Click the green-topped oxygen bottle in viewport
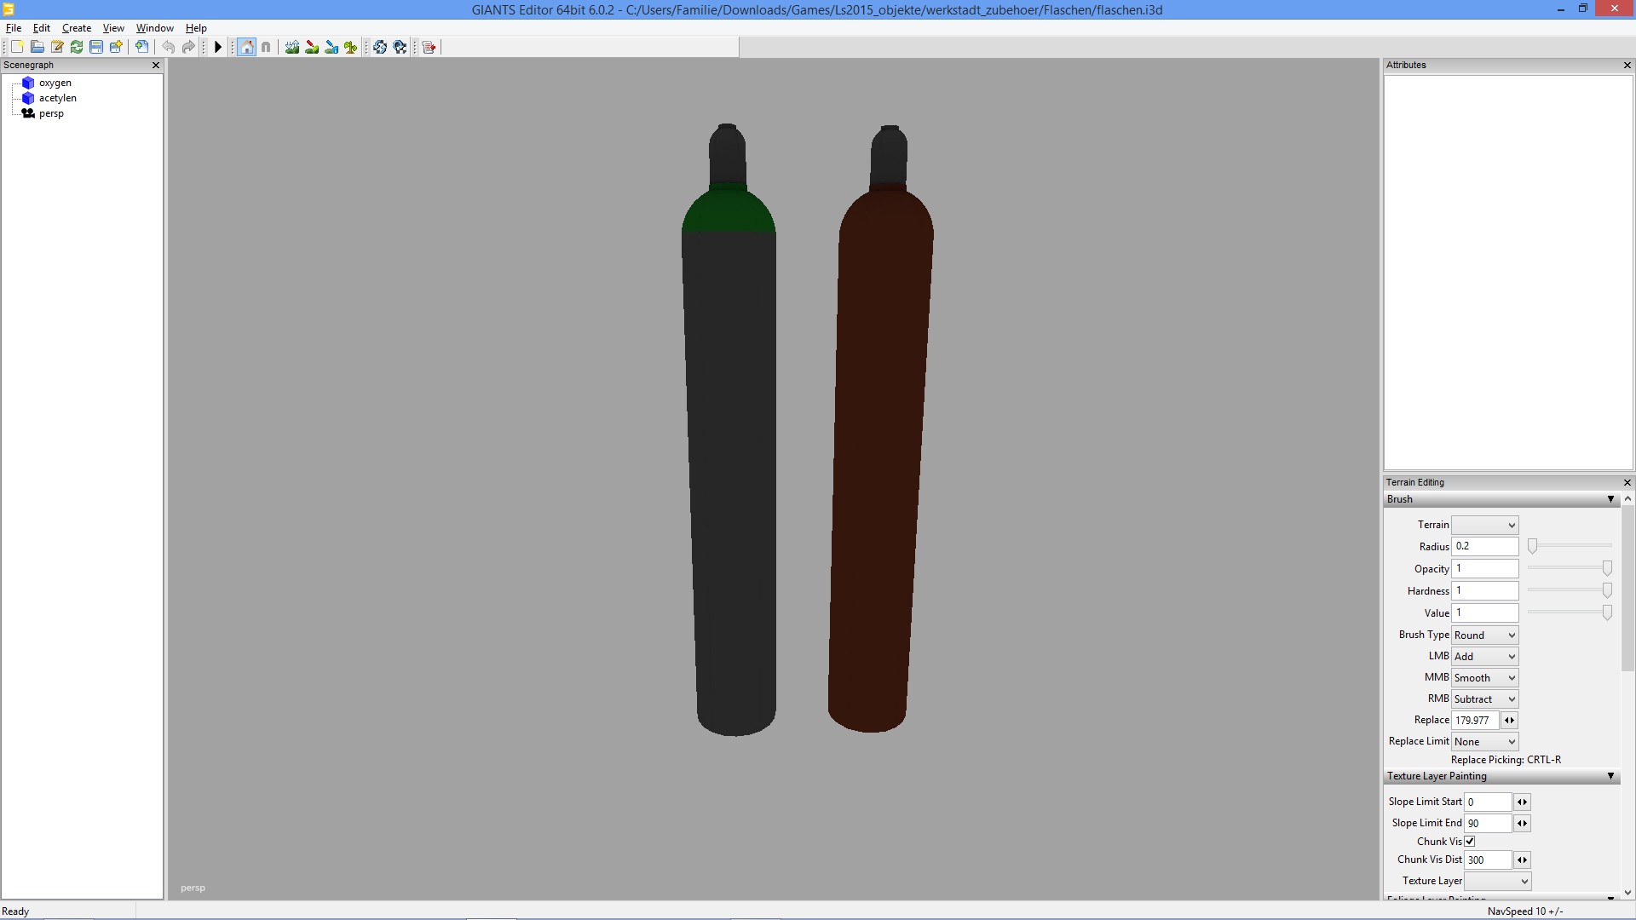Screen dimensions: 1636x920 pyautogui.click(x=730, y=430)
